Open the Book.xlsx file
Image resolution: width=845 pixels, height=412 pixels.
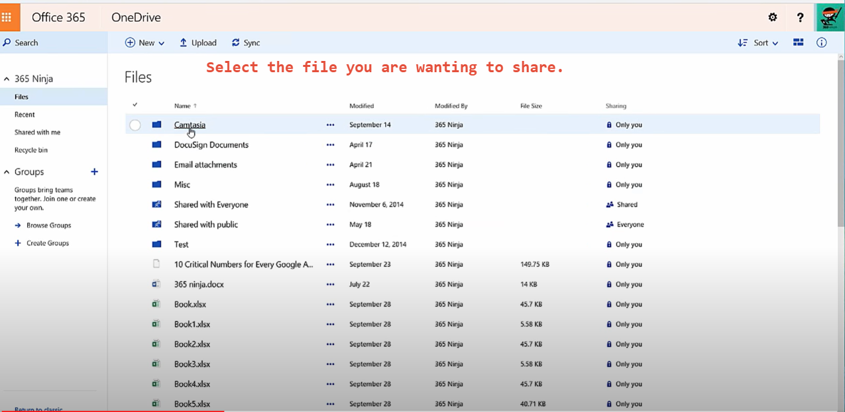click(190, 304)
